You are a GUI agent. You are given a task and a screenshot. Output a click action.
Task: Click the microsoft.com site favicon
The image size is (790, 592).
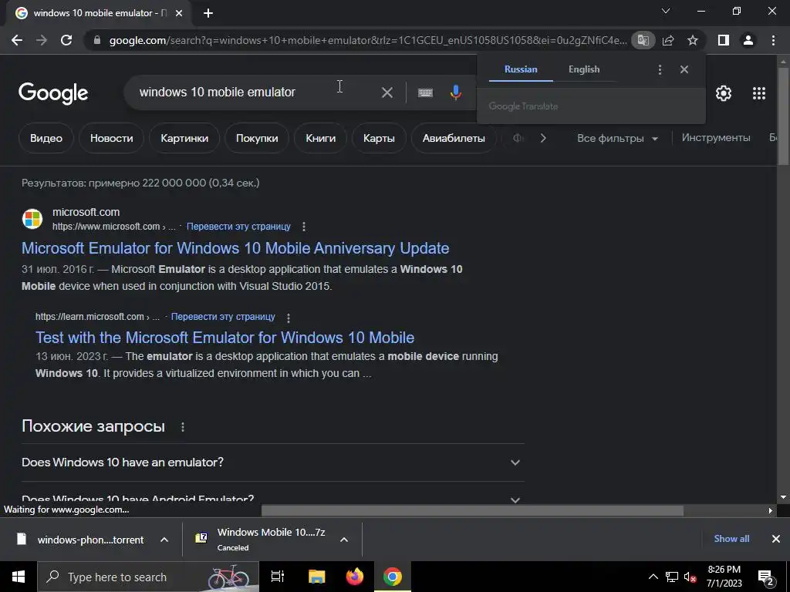(x=32, y=219)
